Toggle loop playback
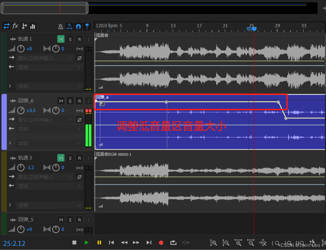This screenshot has width=326, height=251. [x=173, y=242]
